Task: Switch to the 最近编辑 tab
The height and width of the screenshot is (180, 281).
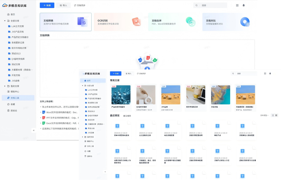Action: tap(127, 116)
